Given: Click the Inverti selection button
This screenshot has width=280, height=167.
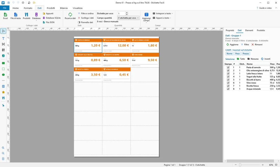Looking at the screenshot, I should click(266, 59).
